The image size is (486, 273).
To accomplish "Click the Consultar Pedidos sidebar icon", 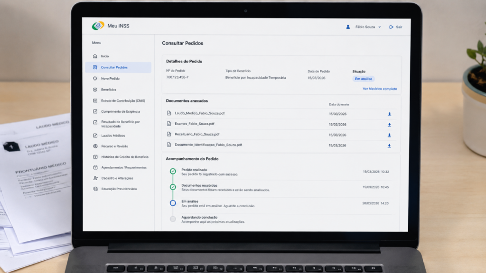I will 95,67.
